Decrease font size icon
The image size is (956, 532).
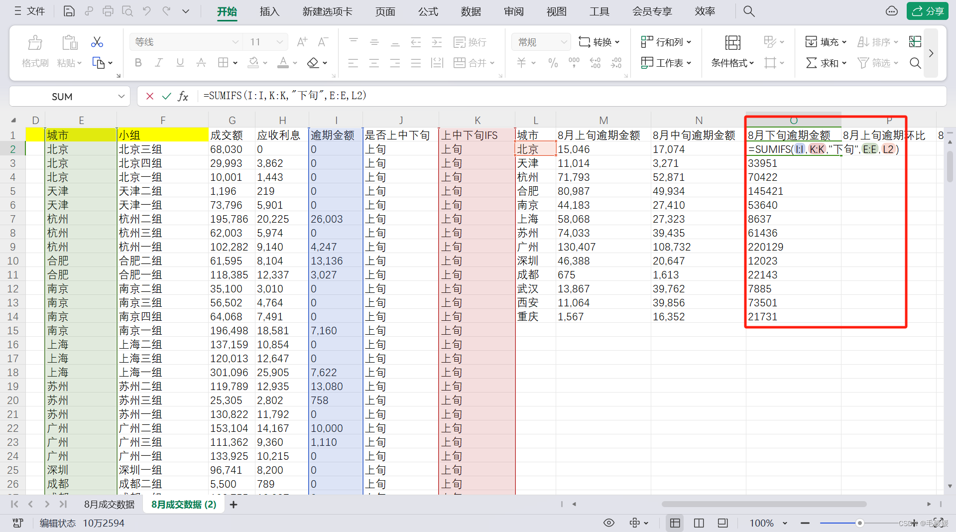pyautogui.click(x=323, y=42)
